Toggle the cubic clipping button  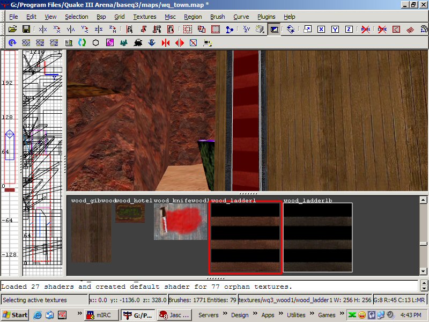click(274, 29)
